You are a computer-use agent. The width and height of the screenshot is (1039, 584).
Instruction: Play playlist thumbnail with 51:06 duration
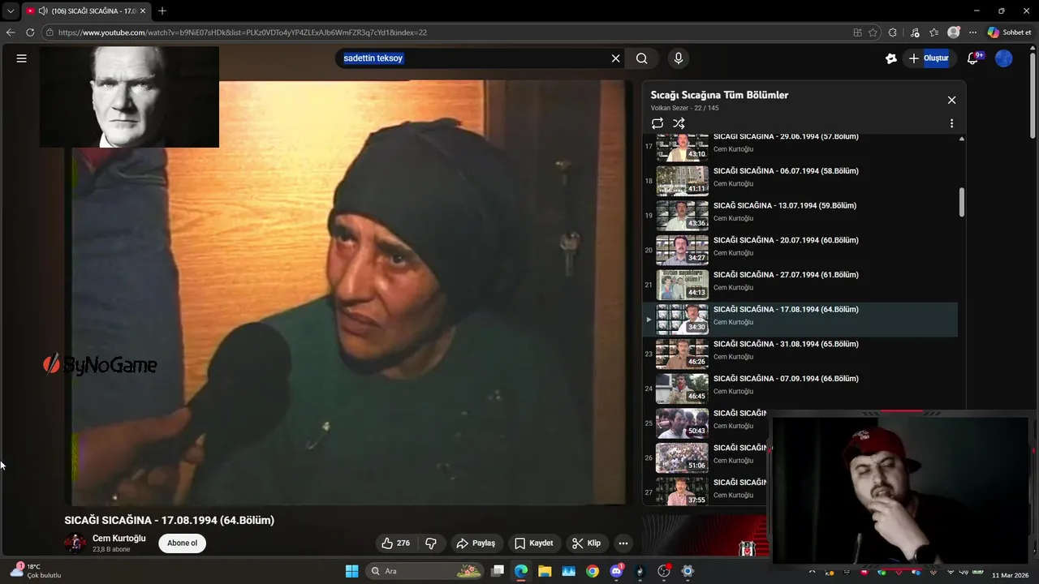[x=682, y=458]
